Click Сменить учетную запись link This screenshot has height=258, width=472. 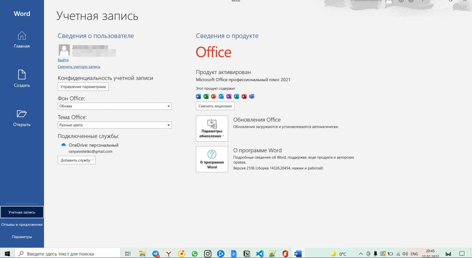point(79,67)
